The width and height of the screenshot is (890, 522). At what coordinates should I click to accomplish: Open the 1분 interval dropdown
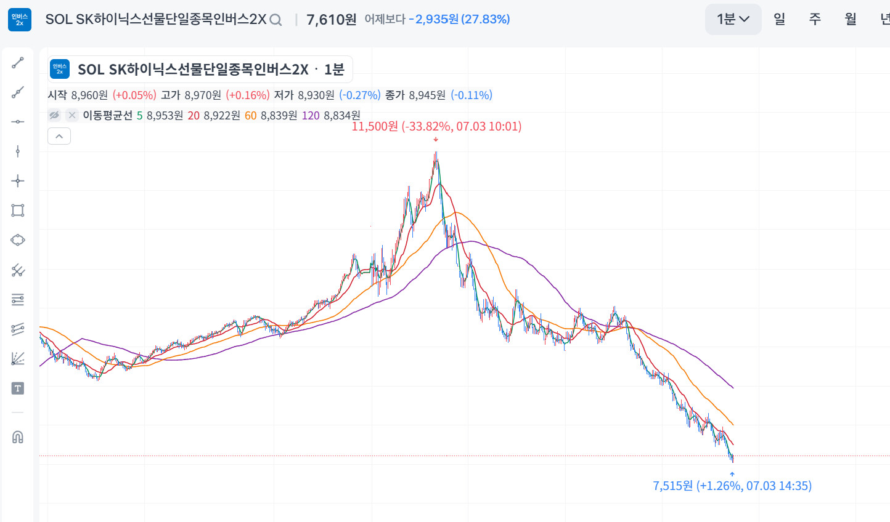pos(733,19)
